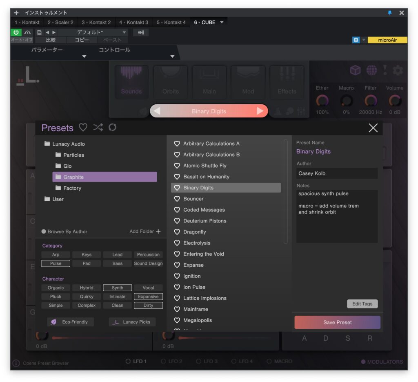
Task: Open the dropdown arrow after 6 - CUBE
Action: (x=222, y=22)
